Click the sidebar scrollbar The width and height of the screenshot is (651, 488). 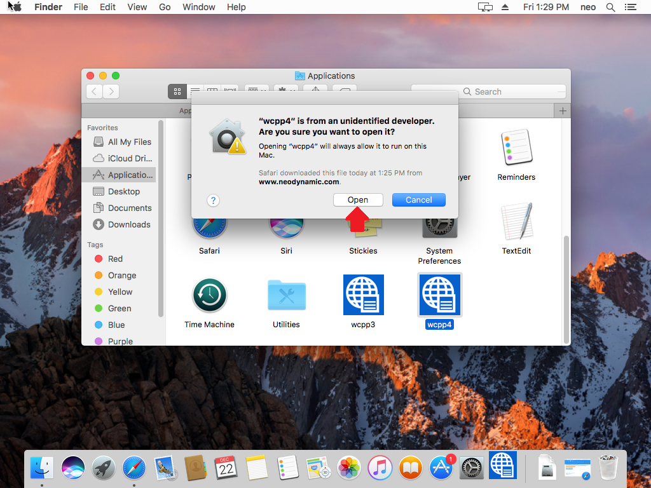click(x=161, y=219)
